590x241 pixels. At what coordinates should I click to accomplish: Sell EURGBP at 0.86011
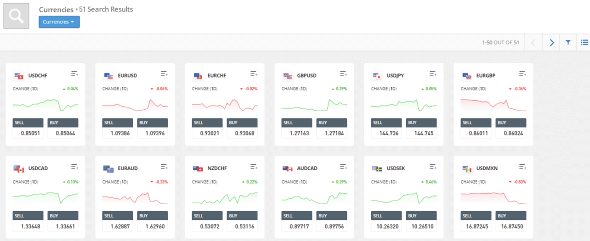(x=476, y=129)
